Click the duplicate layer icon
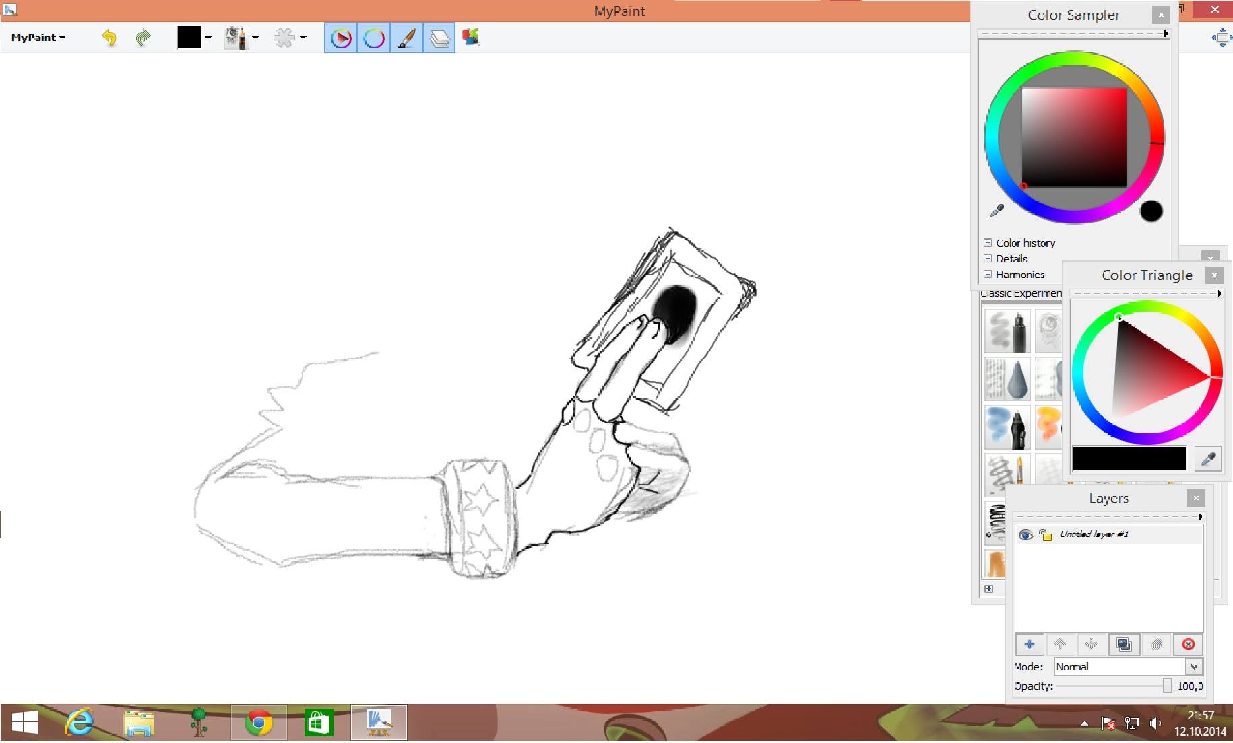The height and width of the screenshot is (743, 1233). 1124,645
